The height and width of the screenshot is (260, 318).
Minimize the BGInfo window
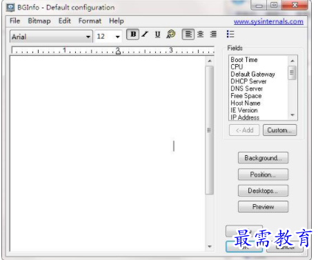[x=259, y=5]
